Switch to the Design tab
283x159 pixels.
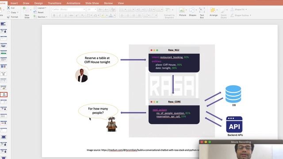click(38, 3)
